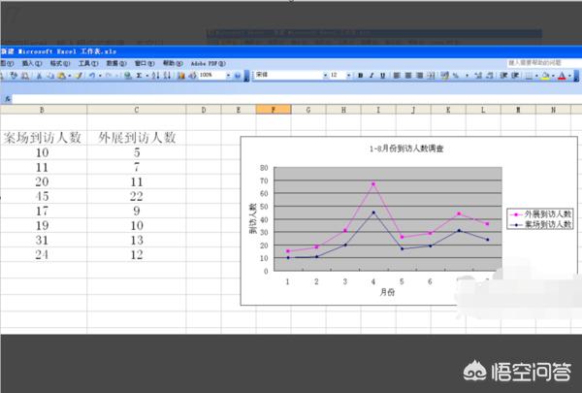Open the zoom 100% dropdown
This screenshot has width=582, height=393.
pyautogui.click(x=228, y=75)
